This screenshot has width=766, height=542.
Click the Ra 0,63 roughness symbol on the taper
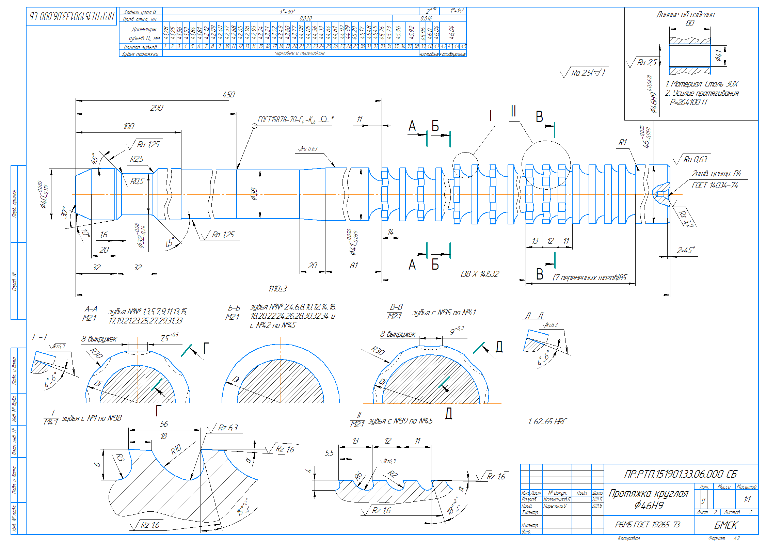[x=309, y=149]
